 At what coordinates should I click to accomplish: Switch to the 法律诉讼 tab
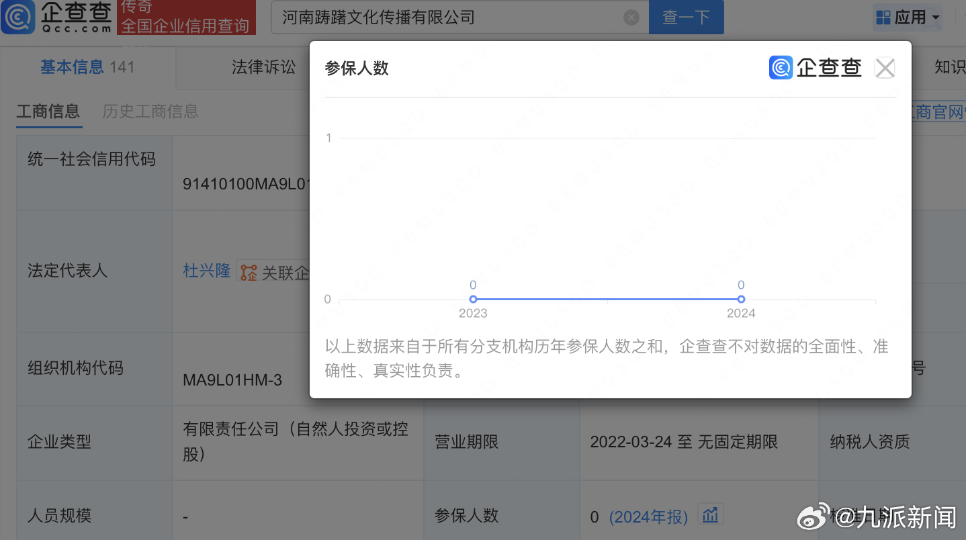(x=263, y=67)
